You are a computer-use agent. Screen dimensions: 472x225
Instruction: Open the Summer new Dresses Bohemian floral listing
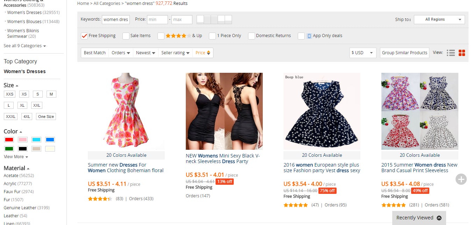click(x=126, y=168)
